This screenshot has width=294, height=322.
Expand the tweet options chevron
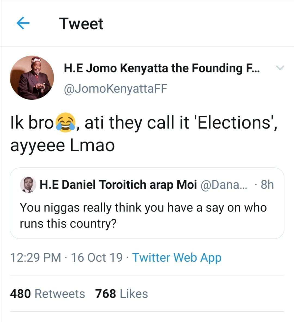coord(280,68)
